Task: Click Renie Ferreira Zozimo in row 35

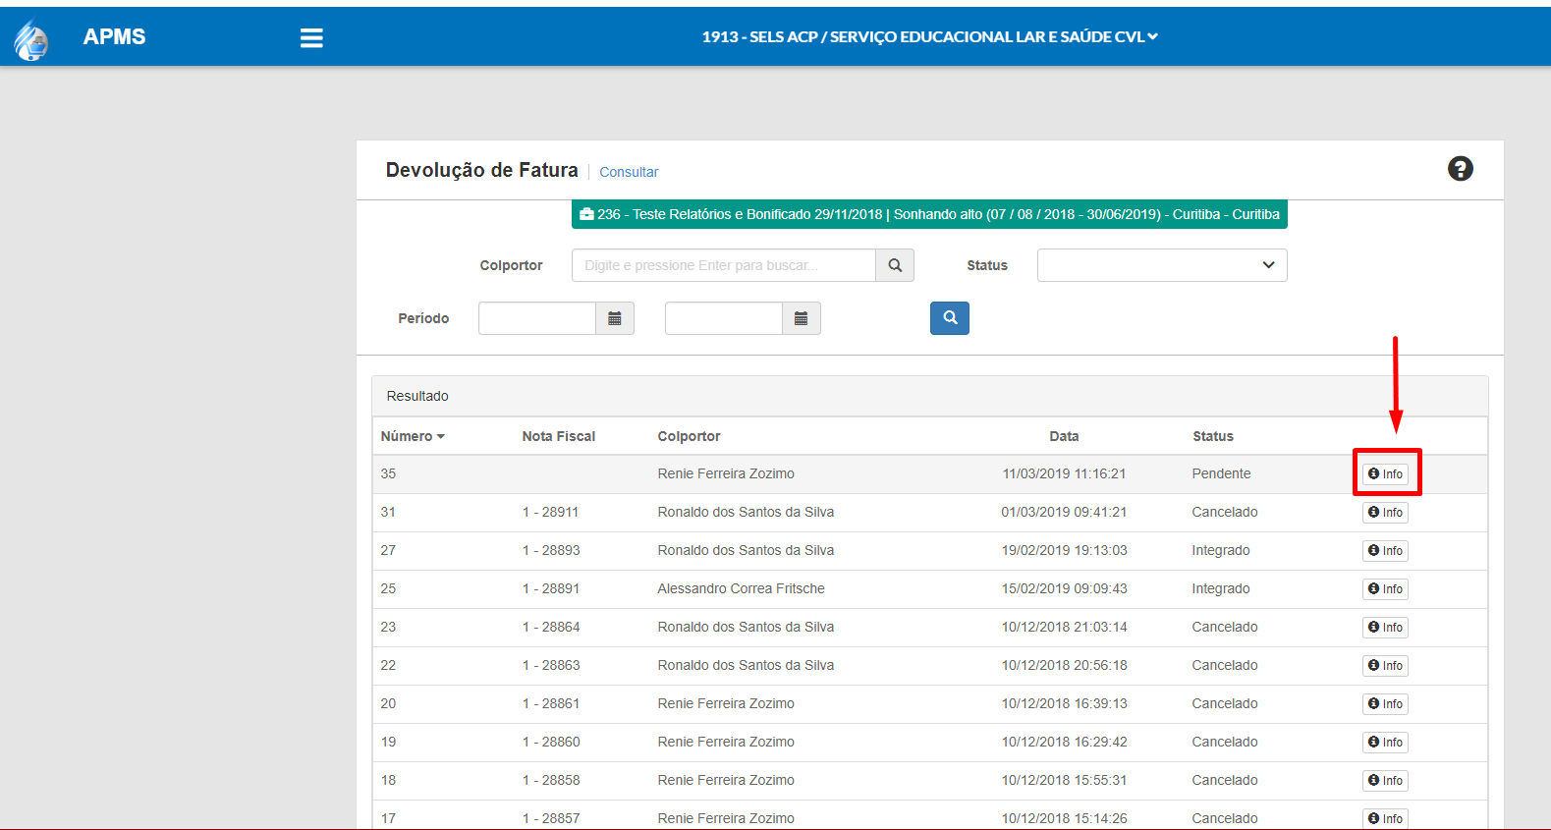Action: (x=726, y=473)
